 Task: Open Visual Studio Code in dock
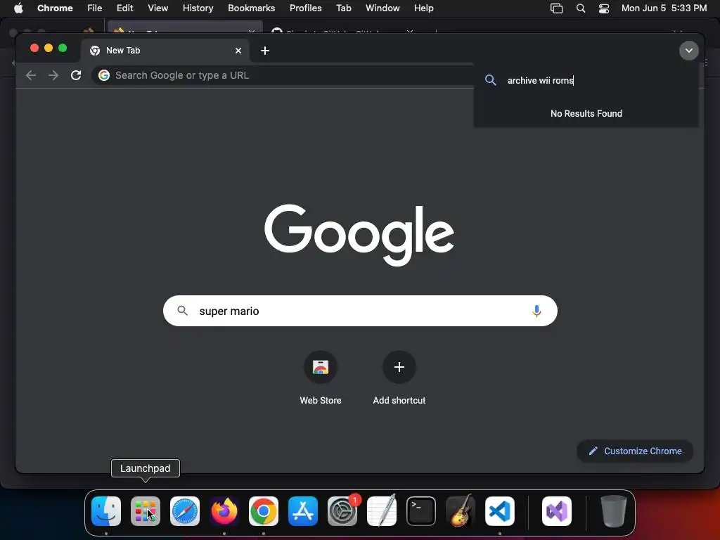[500, 511]
